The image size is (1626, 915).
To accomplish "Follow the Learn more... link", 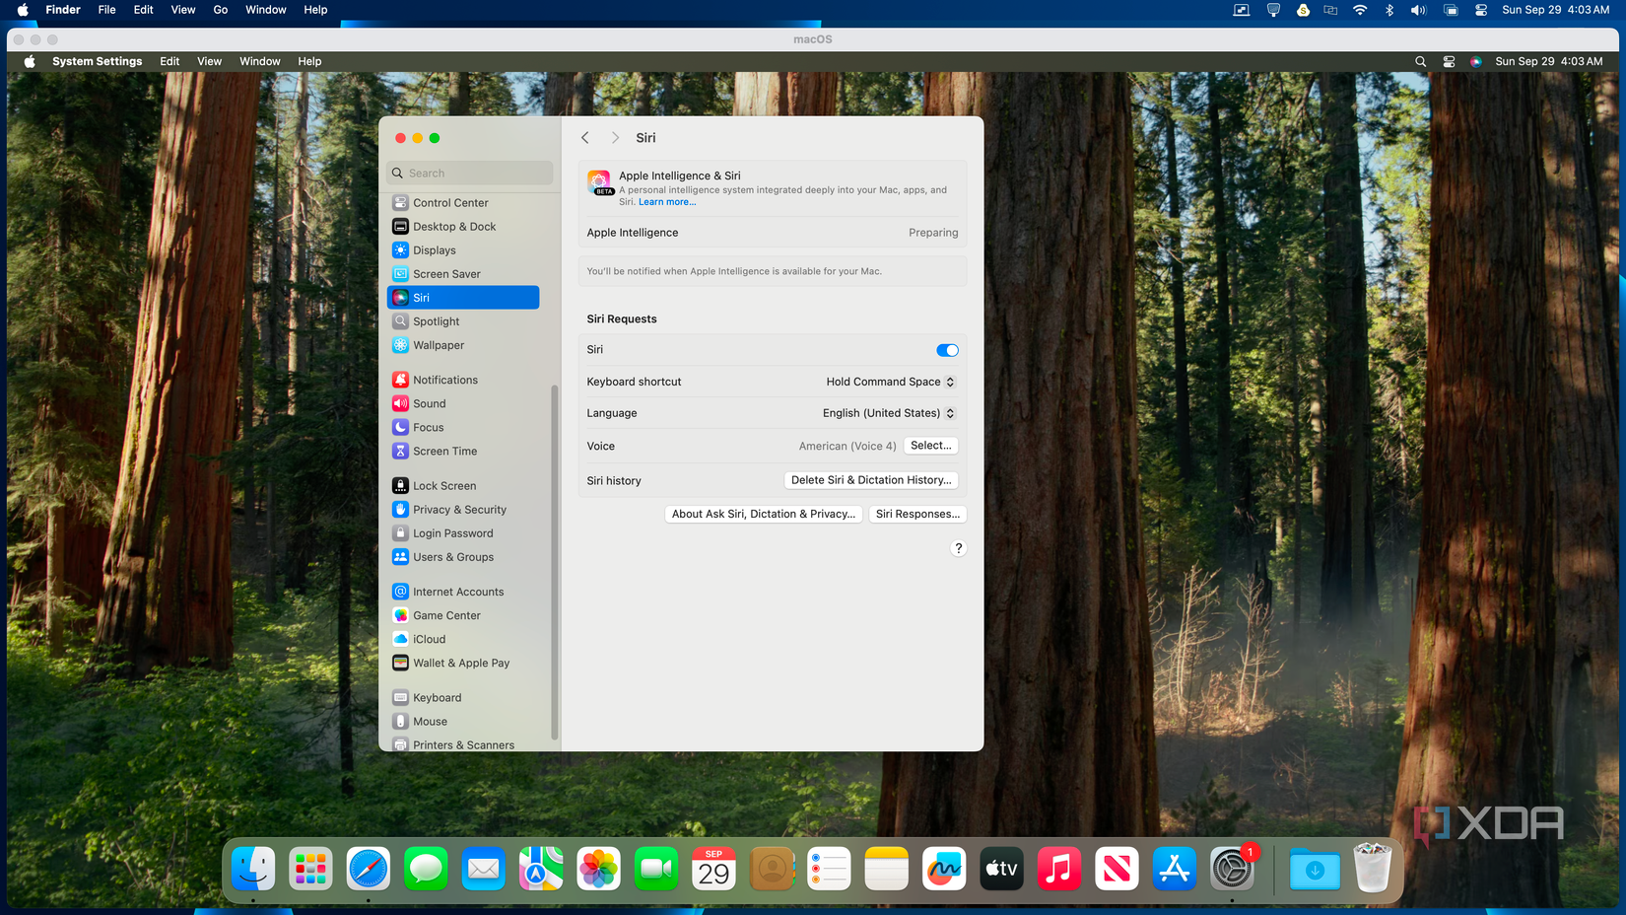I will click(667, 202).
